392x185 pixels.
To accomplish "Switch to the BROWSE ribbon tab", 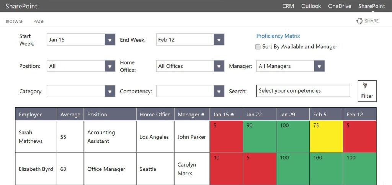I will (x=15, y=21).
